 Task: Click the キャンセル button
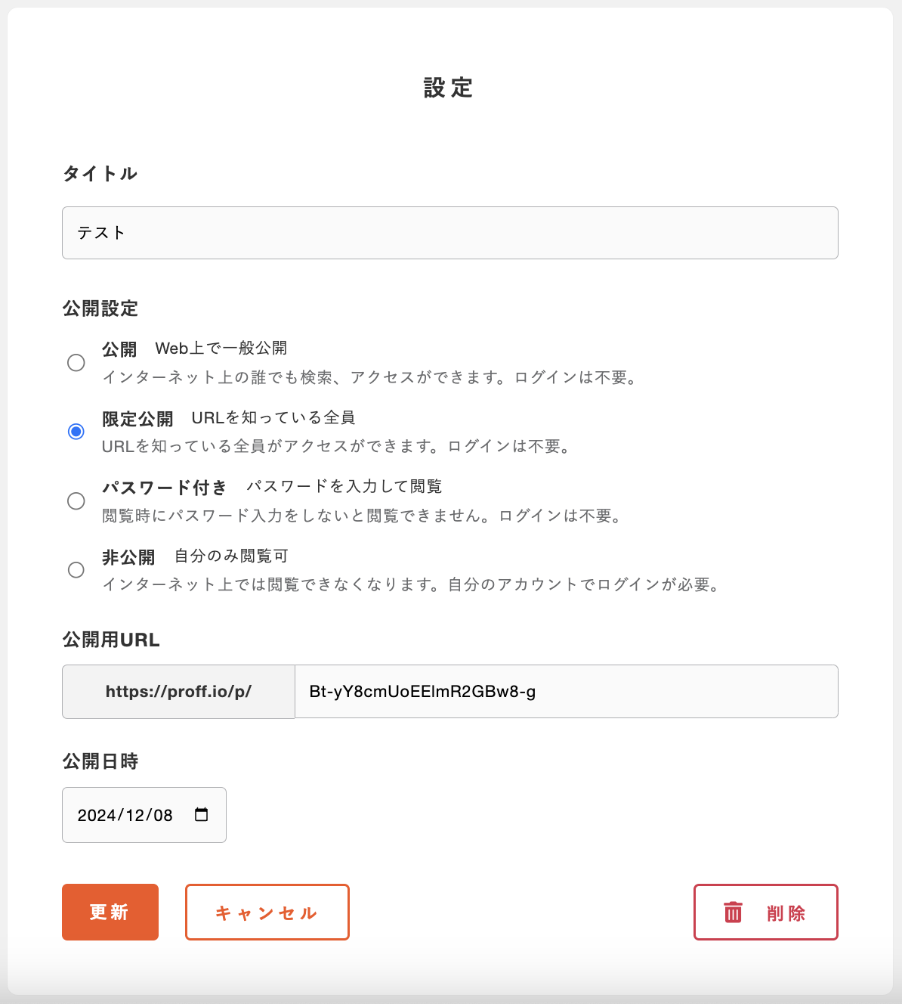267,912
